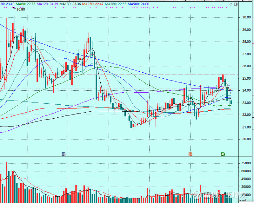
Task: Select the lower red dashed horizontal line
Action: [119, 88]
